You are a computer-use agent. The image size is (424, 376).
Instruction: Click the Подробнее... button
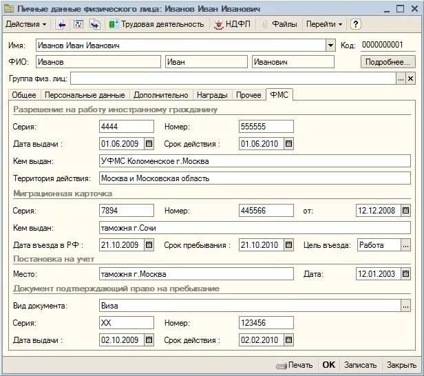[x=388, y=62]
